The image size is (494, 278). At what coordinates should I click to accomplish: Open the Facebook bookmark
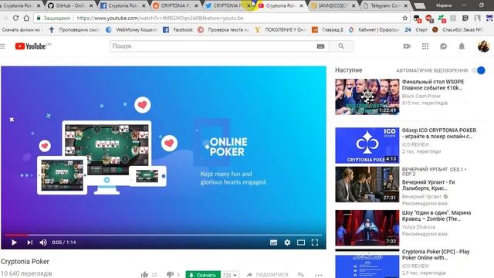178,29
